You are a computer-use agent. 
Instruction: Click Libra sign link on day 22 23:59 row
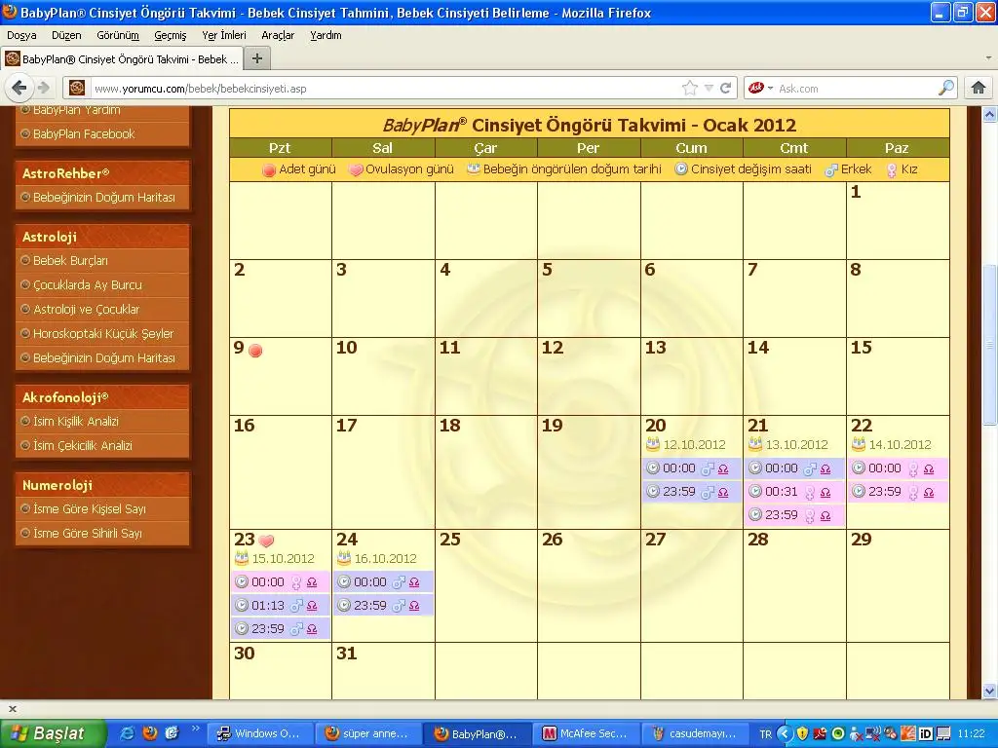tap(929, 492)
